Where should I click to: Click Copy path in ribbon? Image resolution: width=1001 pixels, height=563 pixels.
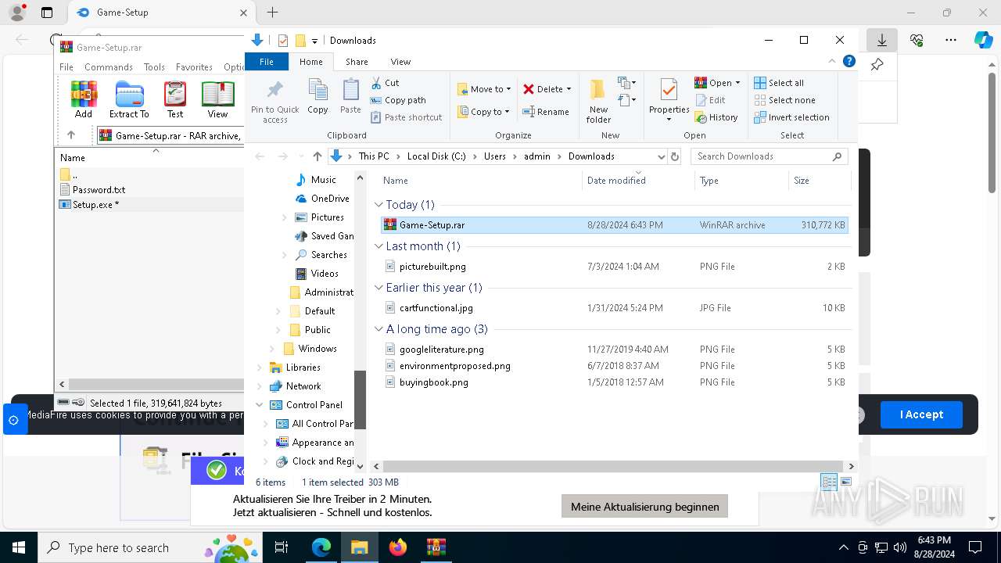[398, 100]
